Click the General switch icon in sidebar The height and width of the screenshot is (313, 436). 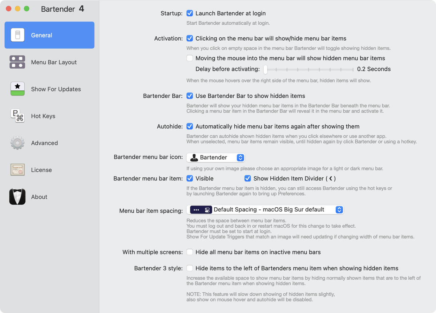(x=17, y=35)
